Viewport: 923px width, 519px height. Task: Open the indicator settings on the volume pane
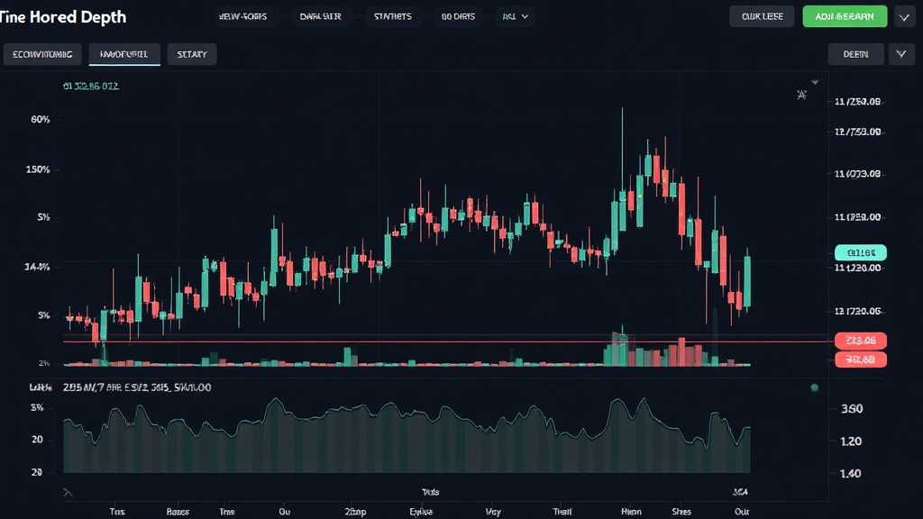[x=815, y=387]
